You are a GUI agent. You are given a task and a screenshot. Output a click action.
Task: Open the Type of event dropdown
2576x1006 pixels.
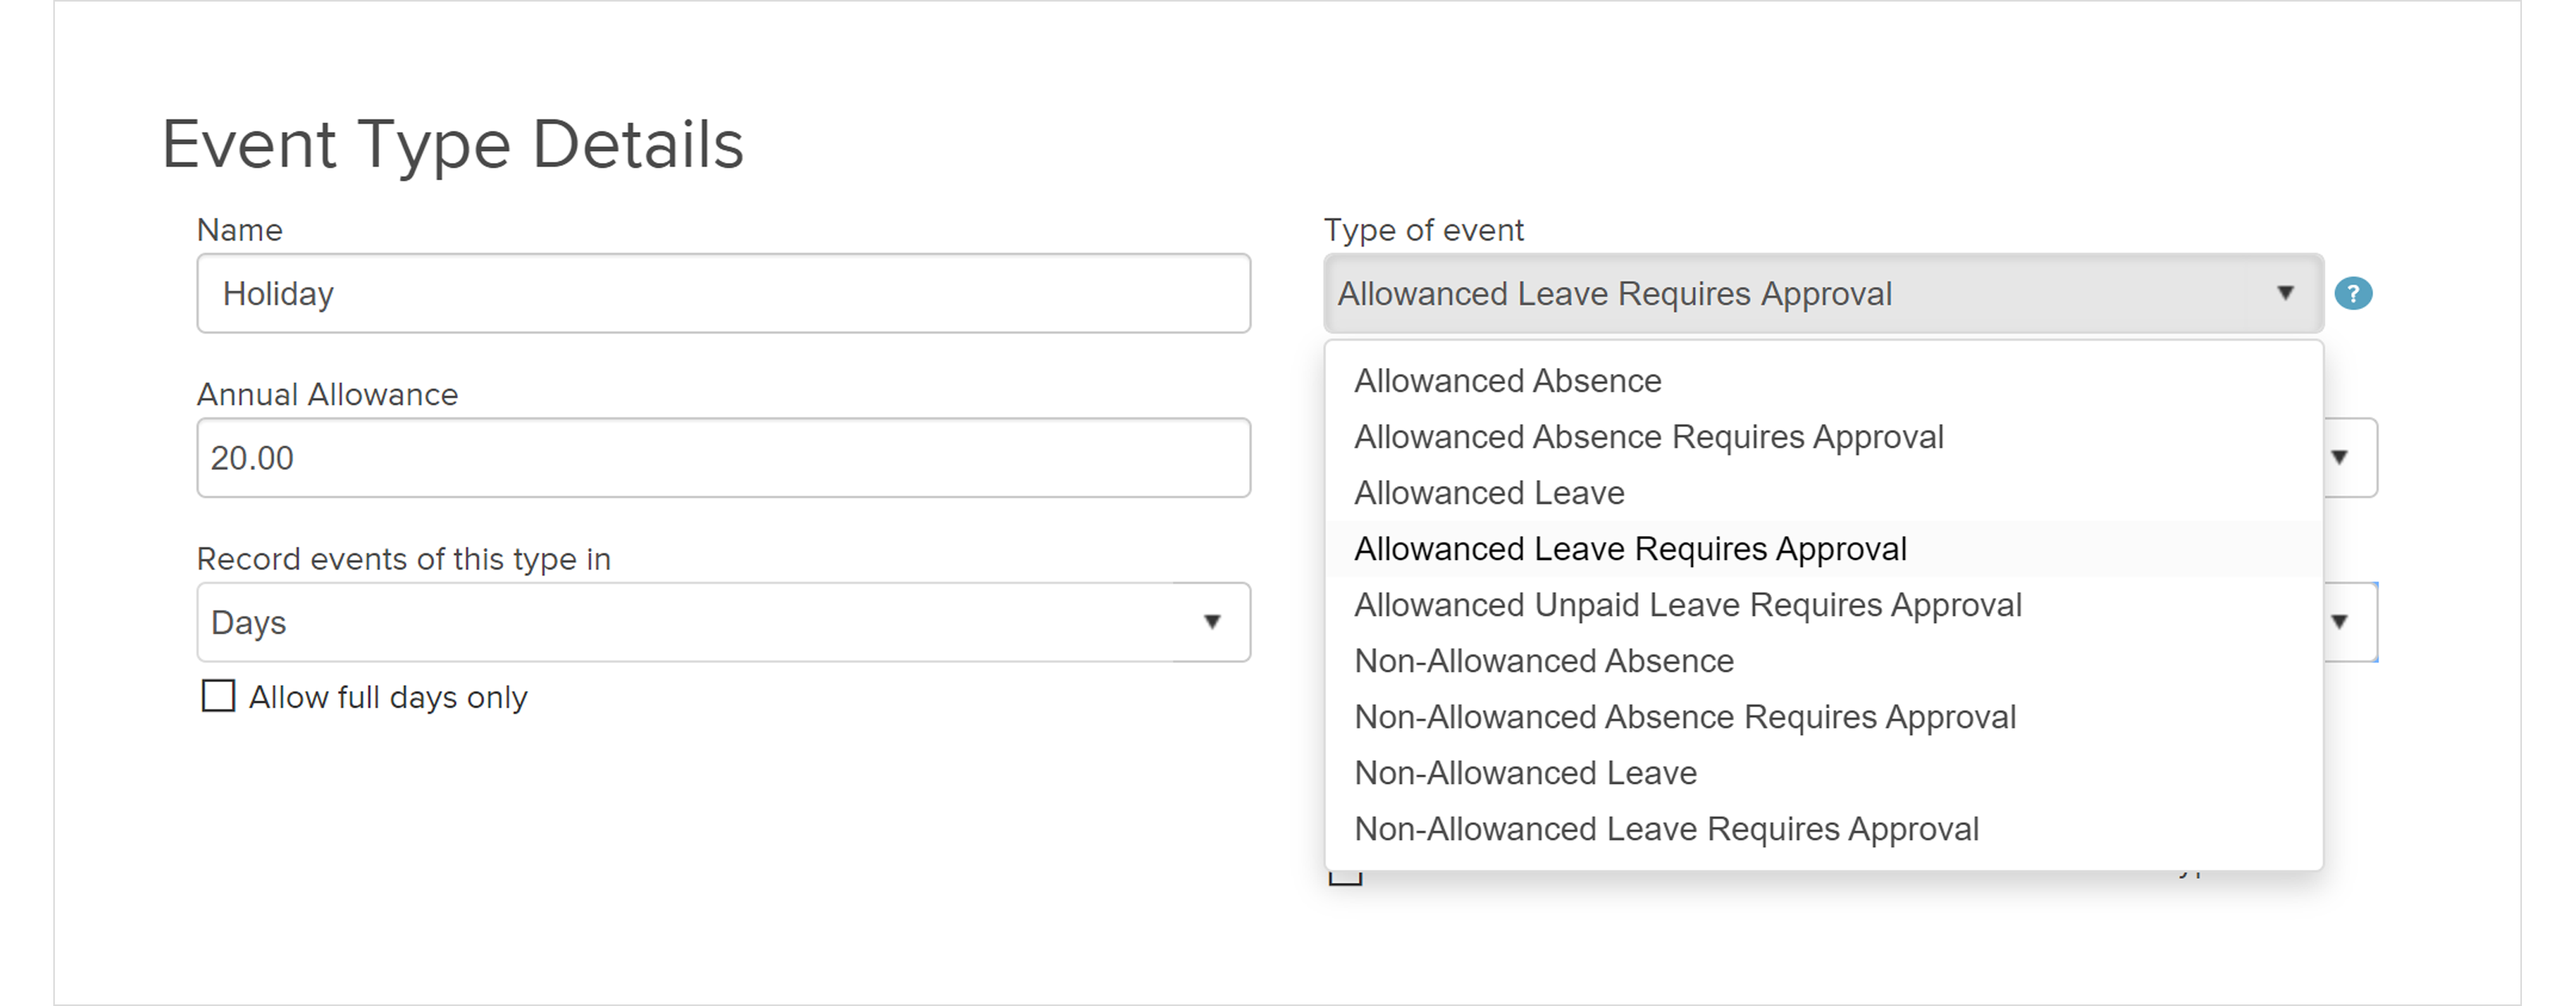(x=1823, y=294)
